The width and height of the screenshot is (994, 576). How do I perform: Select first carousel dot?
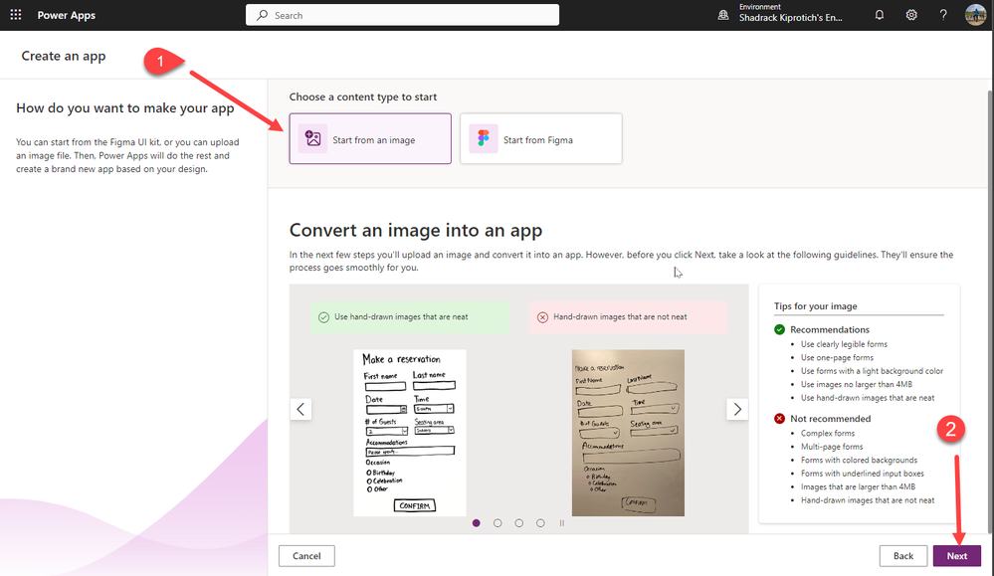tap(476, 522)
